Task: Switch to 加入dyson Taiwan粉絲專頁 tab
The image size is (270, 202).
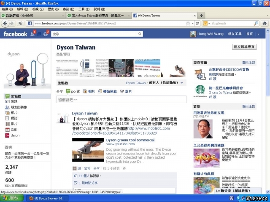Action: coord(99,16)
